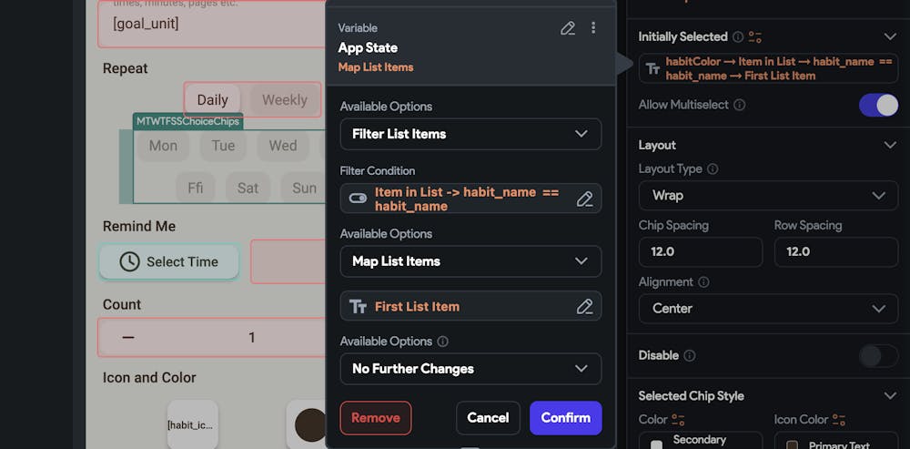Select the Daily repeat chip
The width and height of the screenshot is (910, 449).
(213, 100)
